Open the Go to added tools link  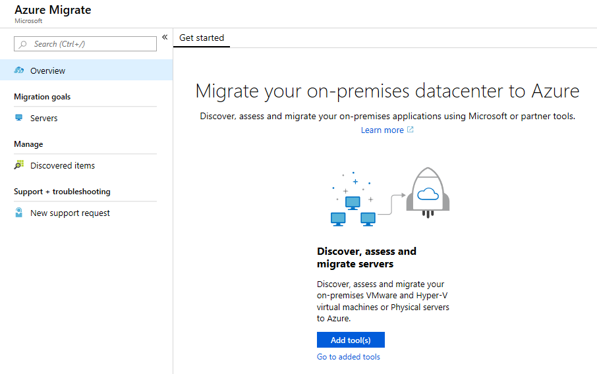349,356
